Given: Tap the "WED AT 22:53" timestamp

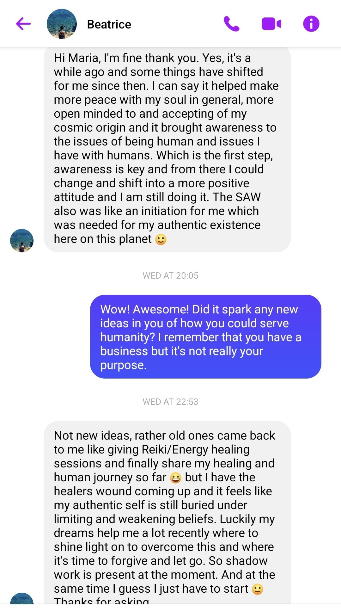Looking at the screenshot, I should point(170,402).
